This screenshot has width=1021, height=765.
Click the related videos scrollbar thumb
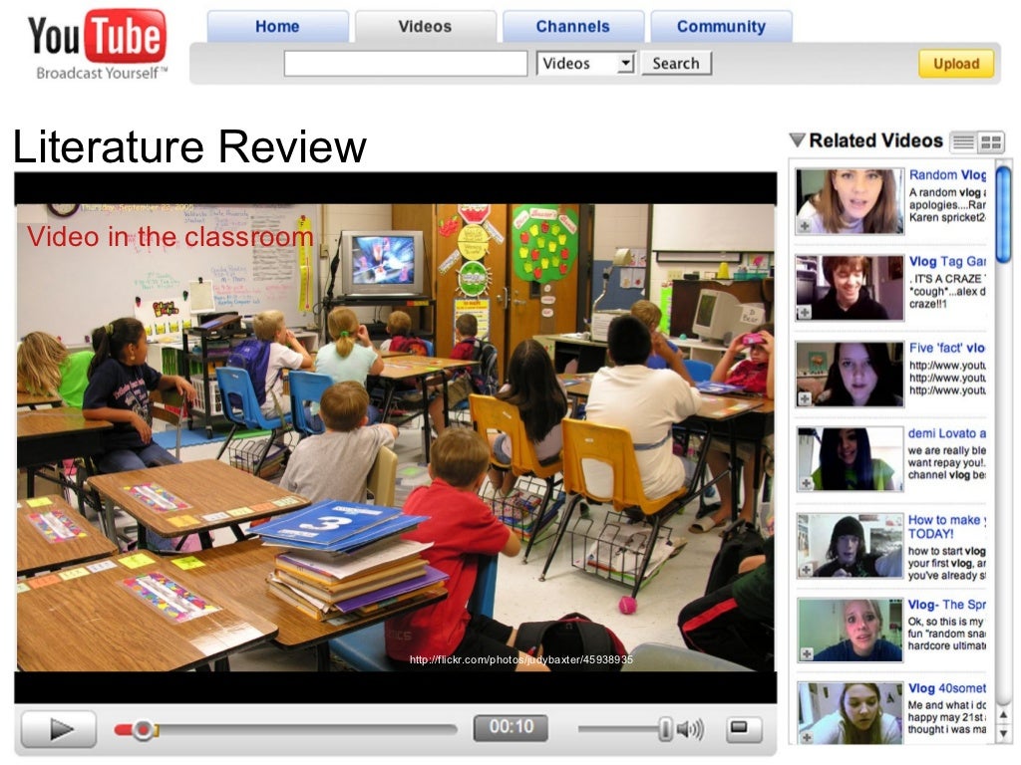click(x=1003, y=214)
